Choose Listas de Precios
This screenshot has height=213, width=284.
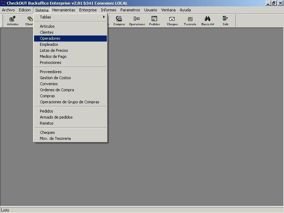click(70, 50)
